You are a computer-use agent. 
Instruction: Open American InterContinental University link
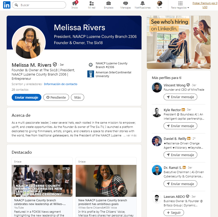[x=113, y=74]
